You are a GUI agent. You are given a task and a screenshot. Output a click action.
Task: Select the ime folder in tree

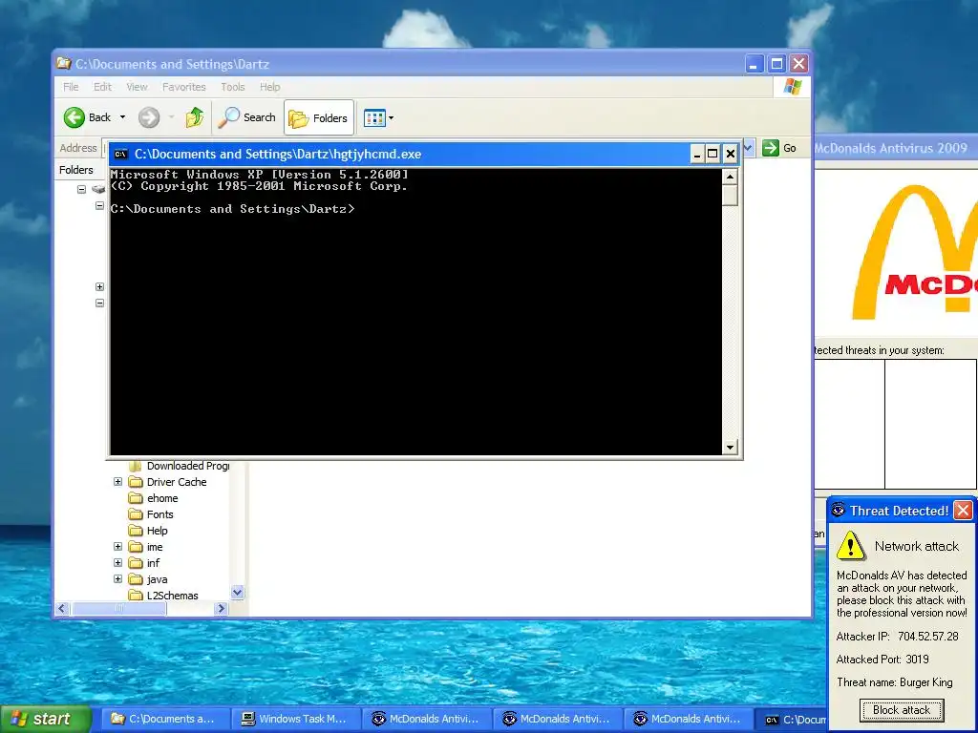point(145,547)
